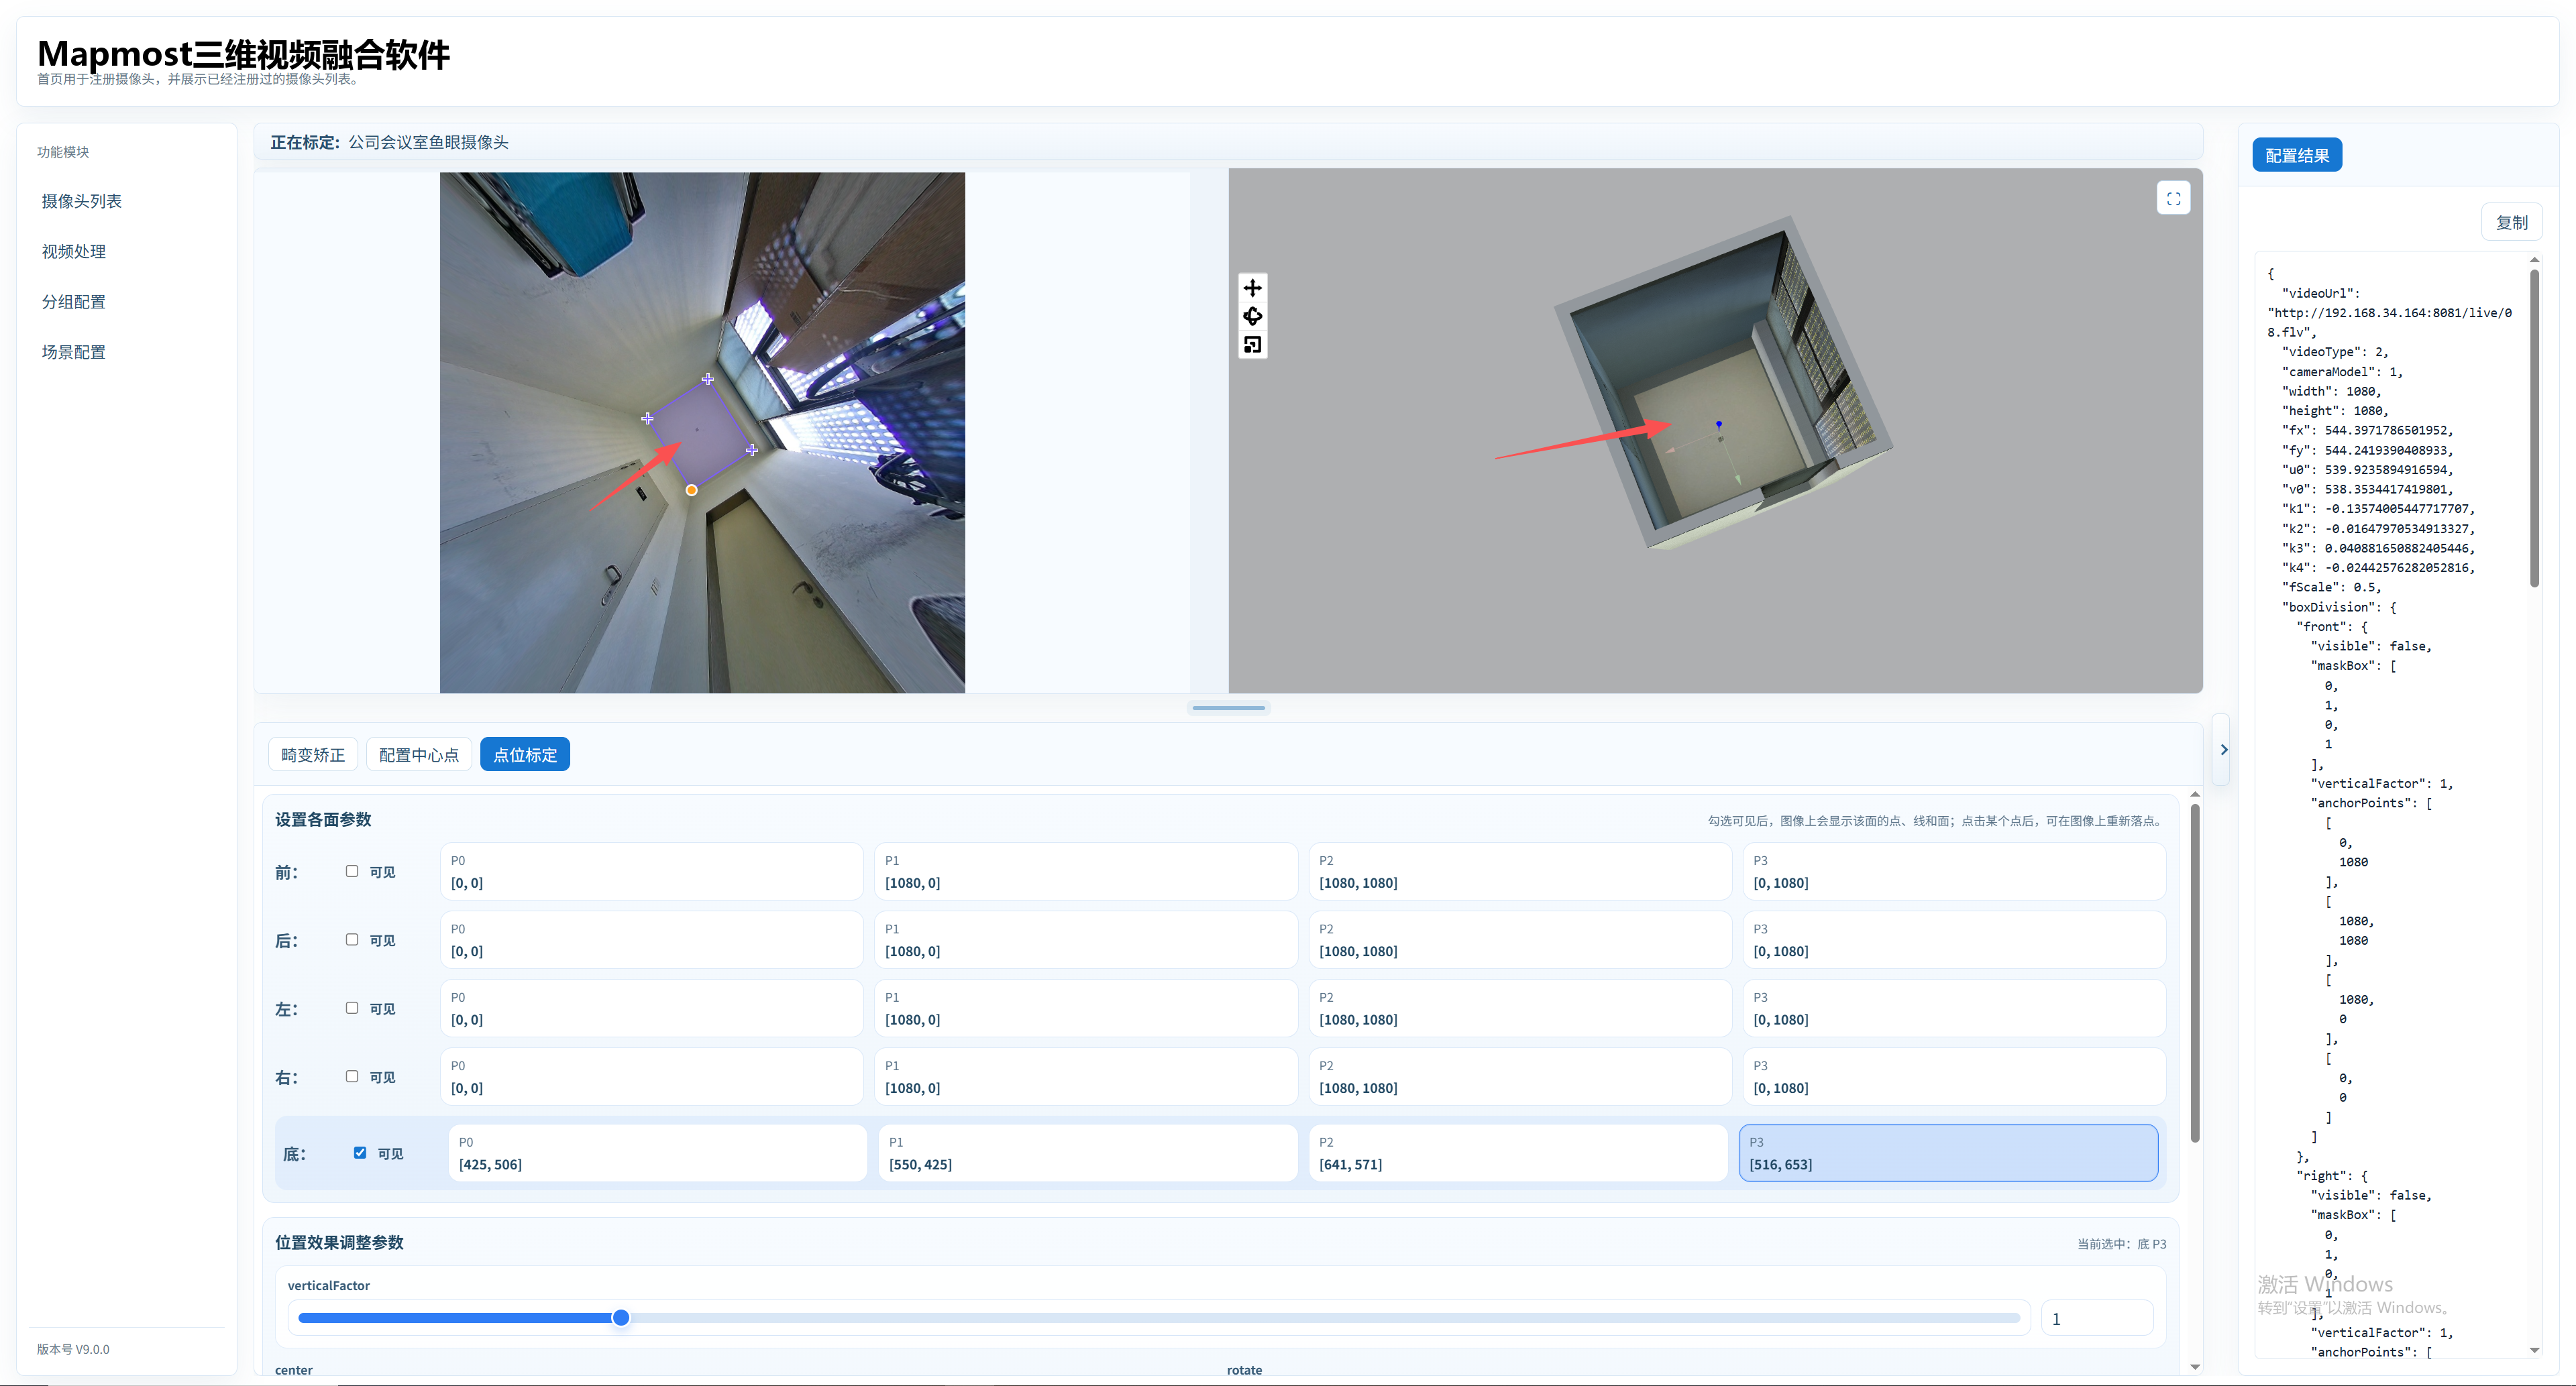Image resolution: width=2576 pixels, height=1386 pixels.
Task: Select the 左 row P2 point field
Action: point(1520,1008)
